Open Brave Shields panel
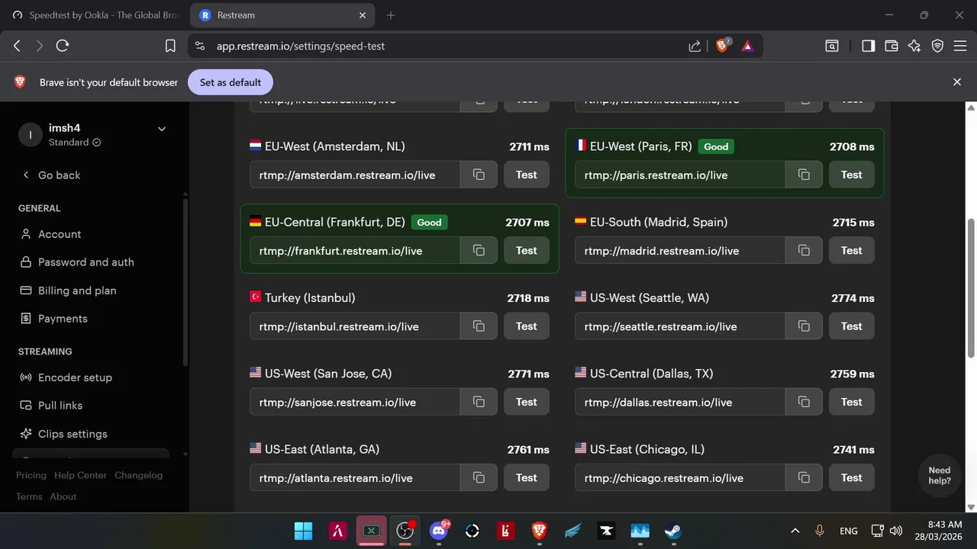977x549 pixels. click(x=721, y=46)
